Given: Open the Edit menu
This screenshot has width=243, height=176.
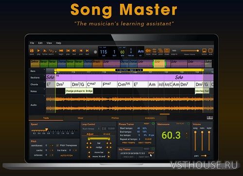Looking at the screenshot, I should tap(40, 43).
